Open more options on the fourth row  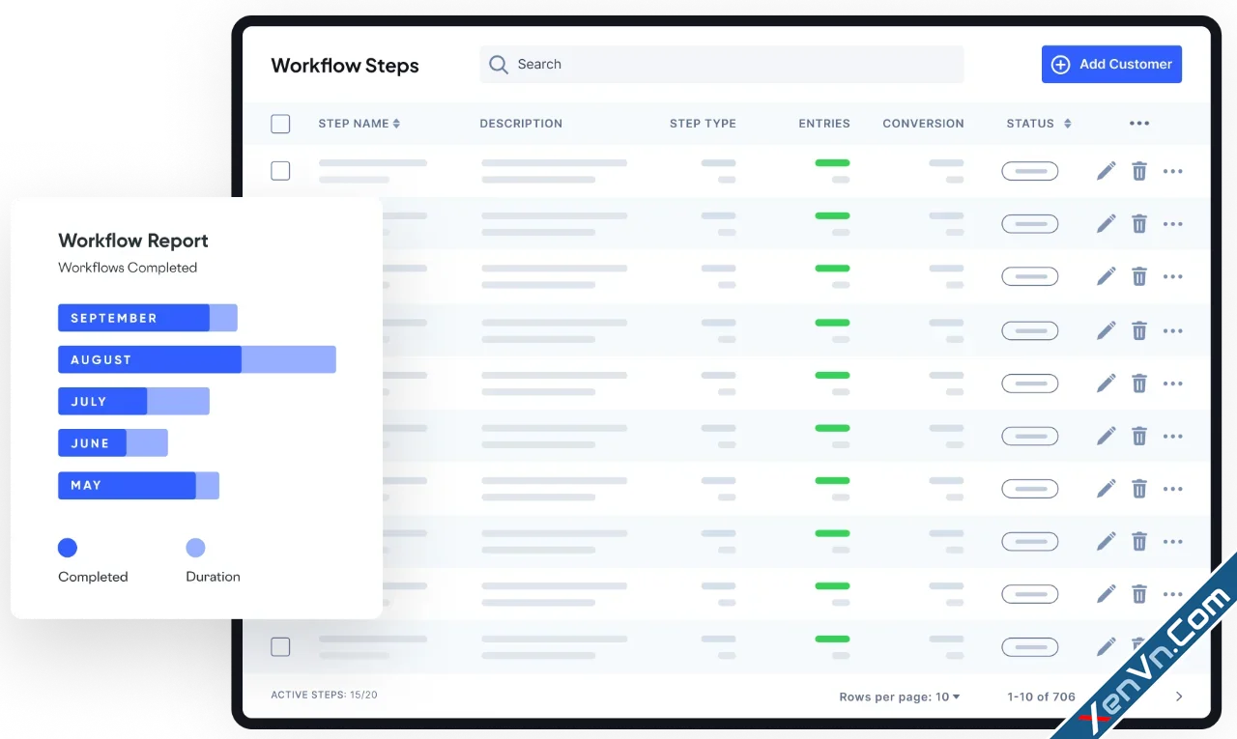(x=1173, y=330)
